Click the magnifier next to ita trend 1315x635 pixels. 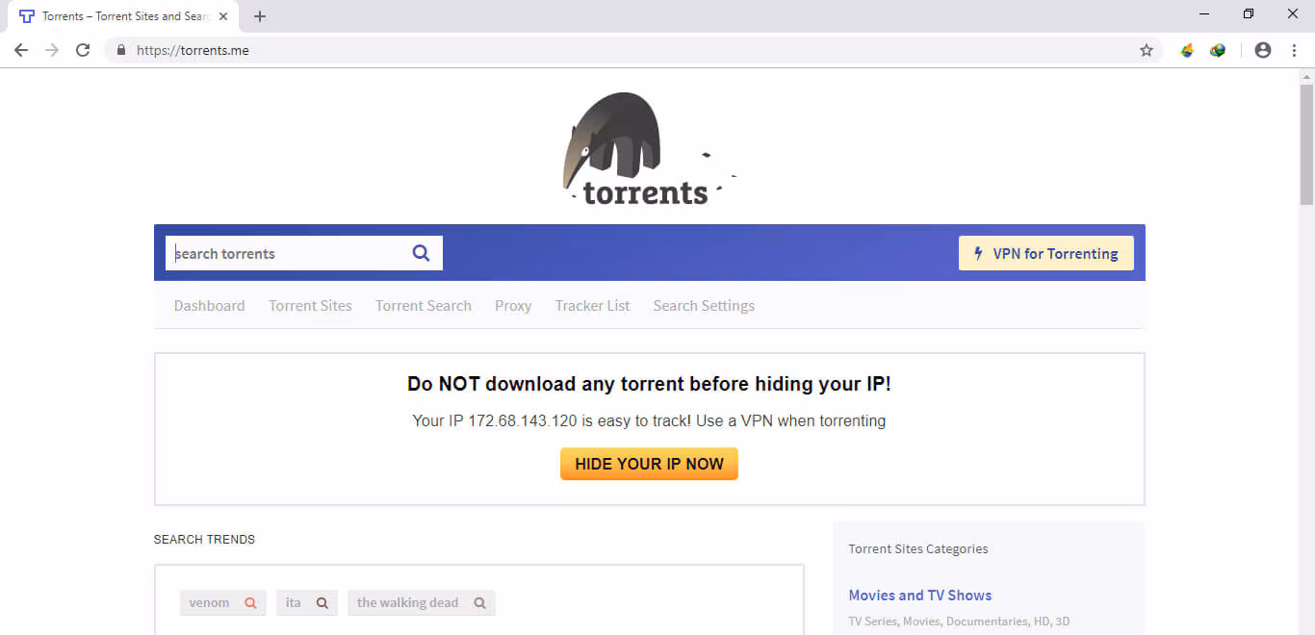click(322, 603)
